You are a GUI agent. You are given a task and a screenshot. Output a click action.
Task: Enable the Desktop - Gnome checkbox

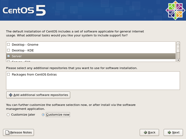tap(8, 44)
